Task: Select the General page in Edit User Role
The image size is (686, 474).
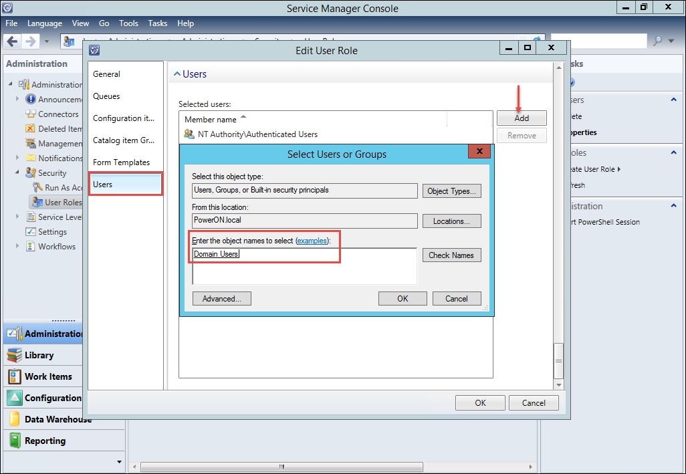Action: tap(126, 74)
